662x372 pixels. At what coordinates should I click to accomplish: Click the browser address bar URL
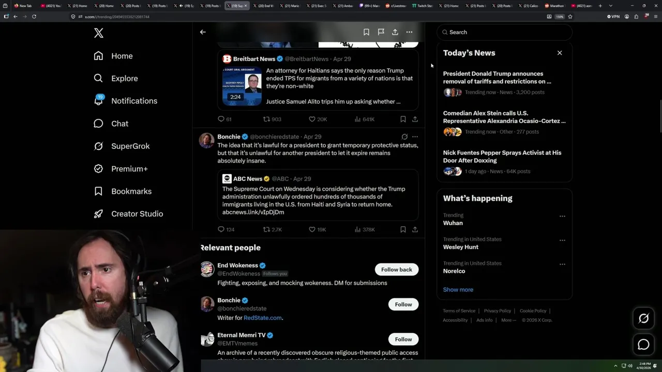(117, 17)
